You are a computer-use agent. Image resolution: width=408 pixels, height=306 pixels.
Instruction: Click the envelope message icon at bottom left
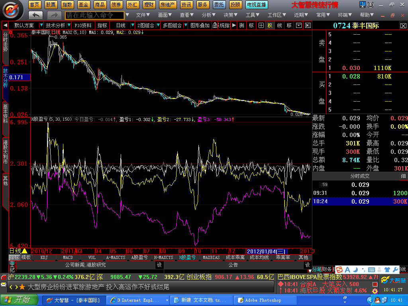click(3, 284)
